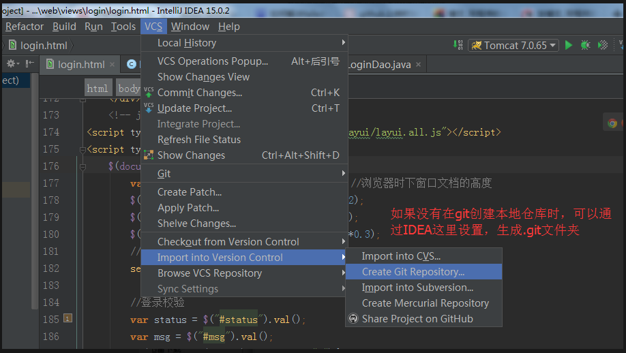Choose Apply Patch menu entry

(x=244, y=208)
